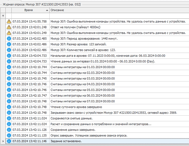Click info icon for 'Сохраняются снятые данные' row
Viewport: 189px width, 146px height.
pyautogui.click(x=8, y=118)
